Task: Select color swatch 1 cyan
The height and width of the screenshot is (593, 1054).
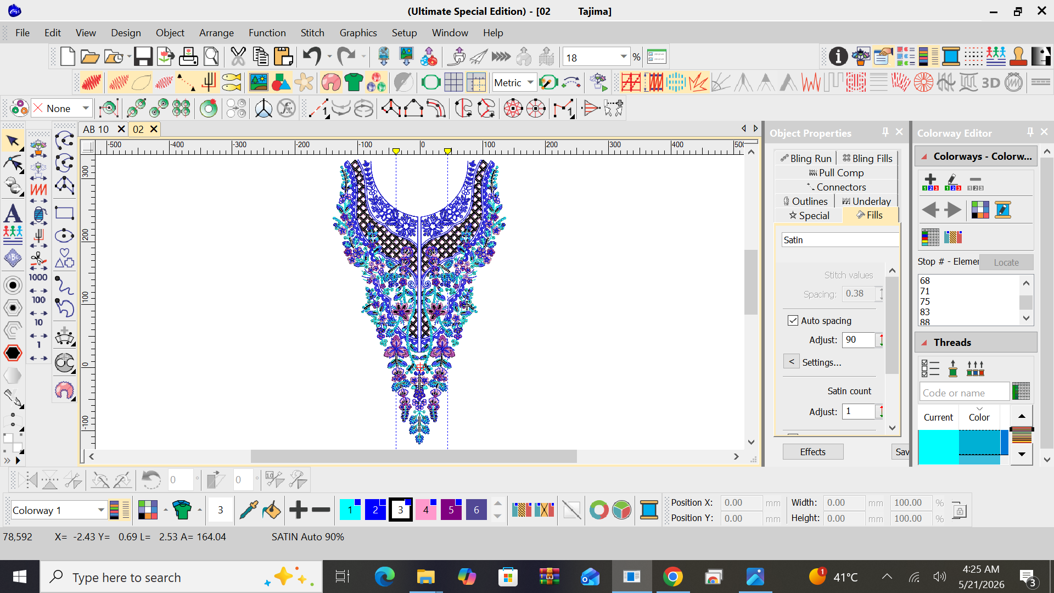Action: click(x=350, y=510)
